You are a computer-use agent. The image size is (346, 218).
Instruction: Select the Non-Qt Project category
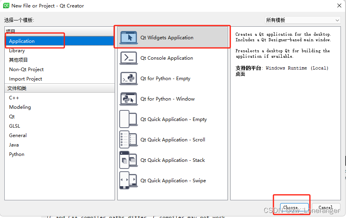[60, 70]
